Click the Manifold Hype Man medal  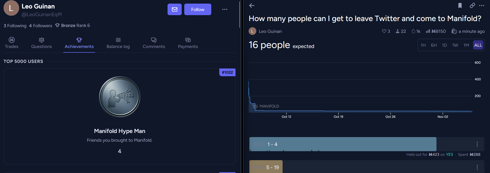(120, 97)
